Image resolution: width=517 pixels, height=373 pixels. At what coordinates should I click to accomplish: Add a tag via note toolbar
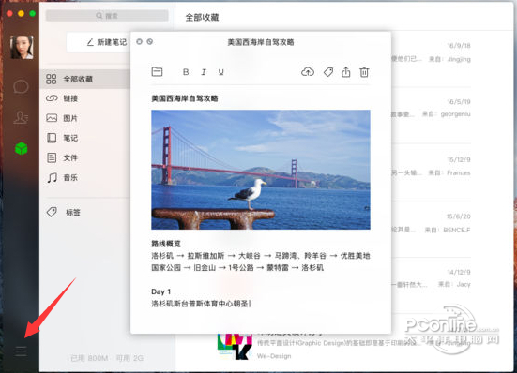(328, 72)
